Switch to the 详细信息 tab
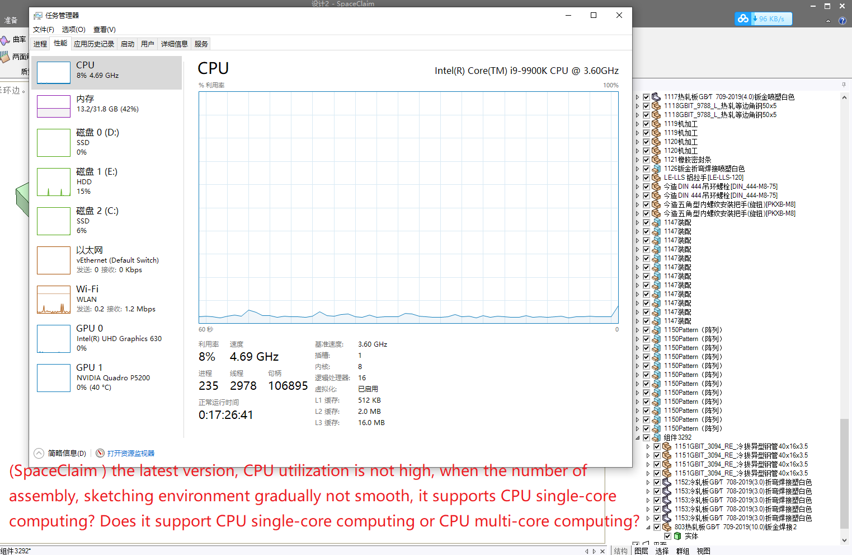 175,44
